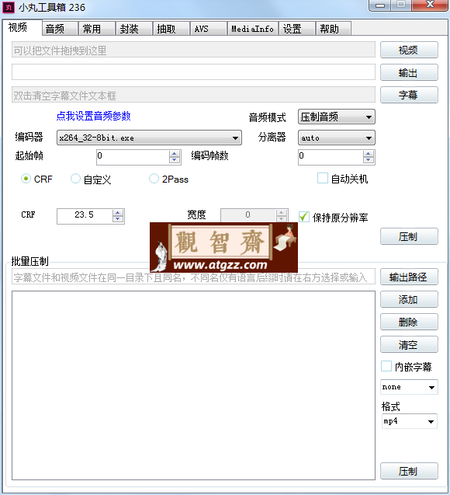Screen dimensions: 450x495
Task: Click the batch 压制 button at bottom
Action: click(x=409, y=471)
